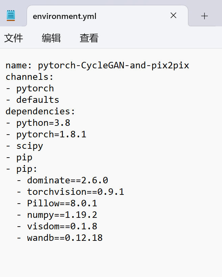Screen dimensions: 222x277
Task: Open the 编辑 menu
Action: click(51, 38)
